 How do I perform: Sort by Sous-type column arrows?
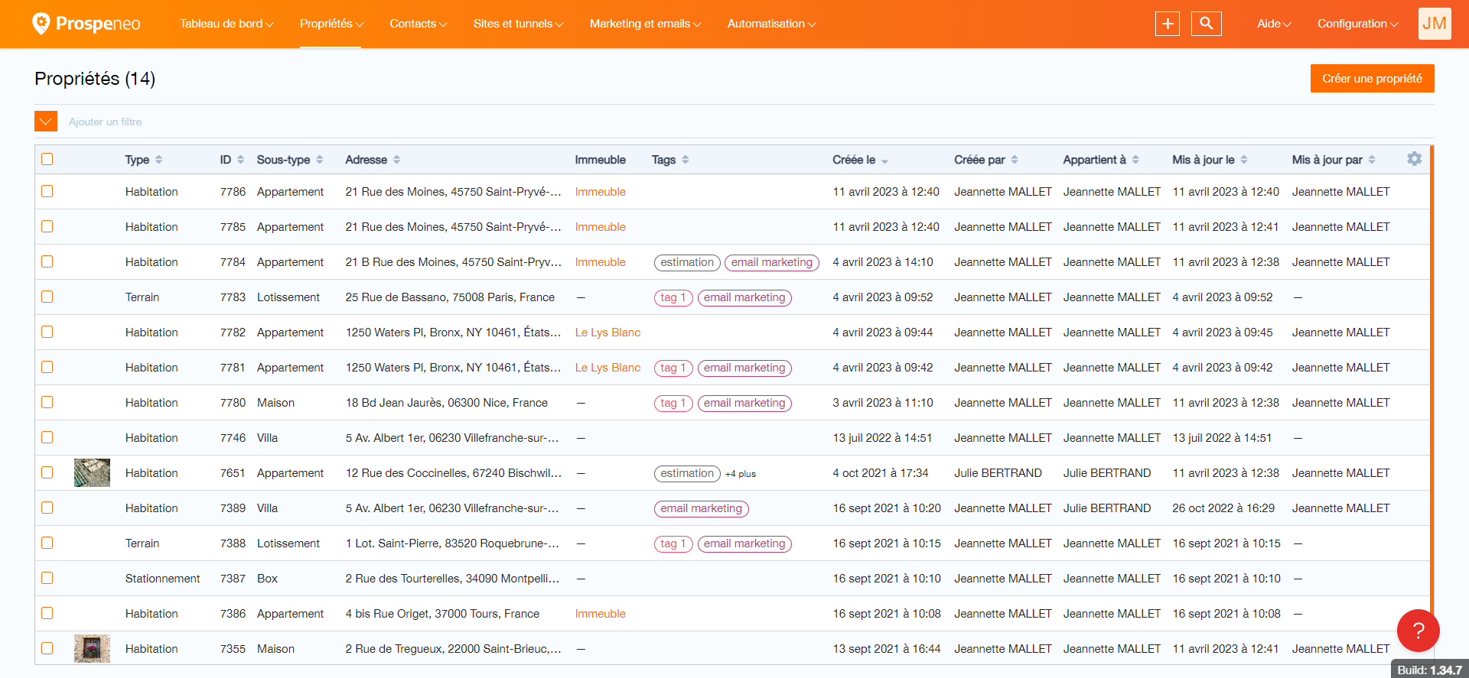320,160
